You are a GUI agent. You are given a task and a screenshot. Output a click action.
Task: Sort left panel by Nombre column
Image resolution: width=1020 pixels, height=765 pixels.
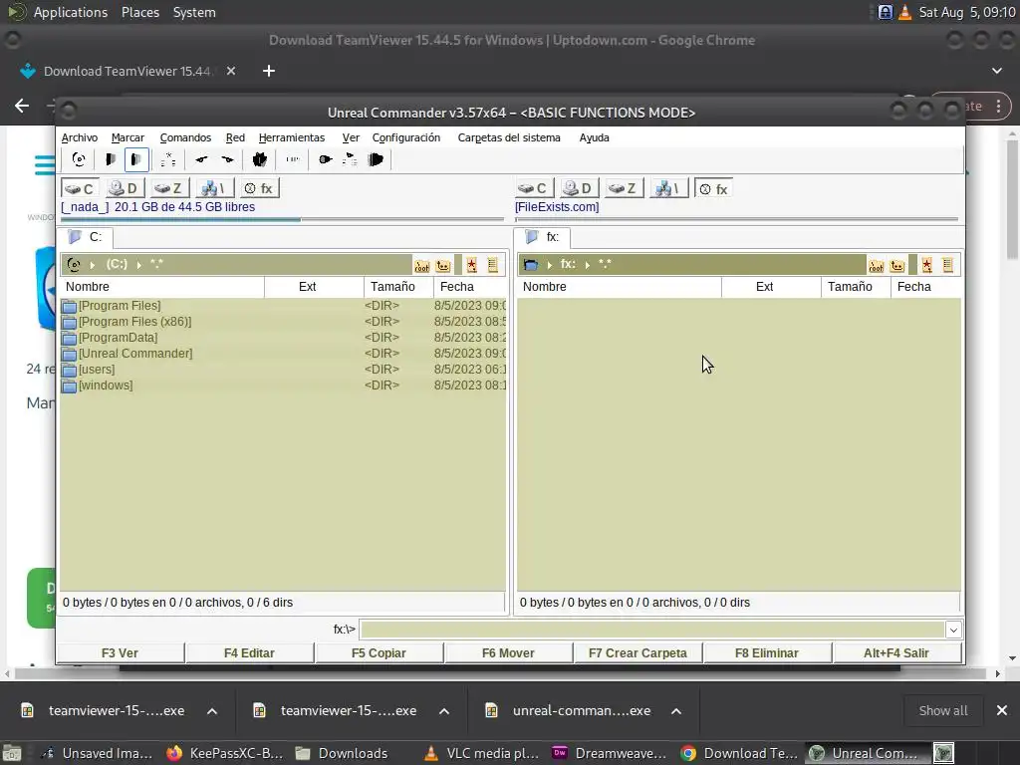click(x=162, y=286)
